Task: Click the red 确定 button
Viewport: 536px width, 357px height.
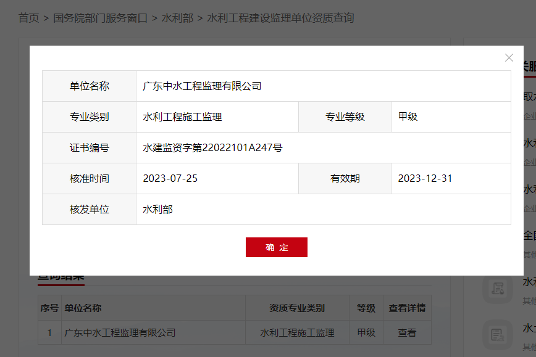Action: point(277,247)
